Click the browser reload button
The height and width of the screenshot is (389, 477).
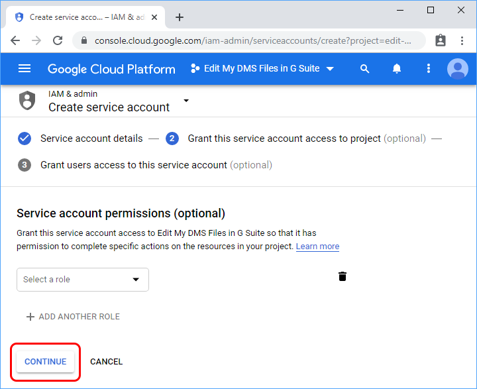click(x=58, y=40)
